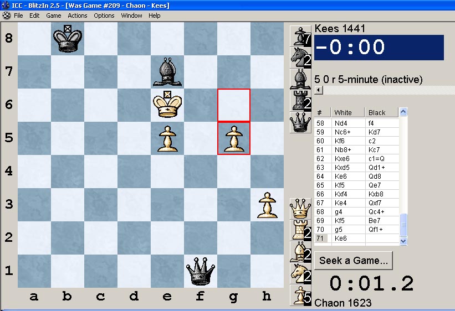This screenshot has height=311, width=455.
Task: Open the Window menu
Action: point(131,15)
